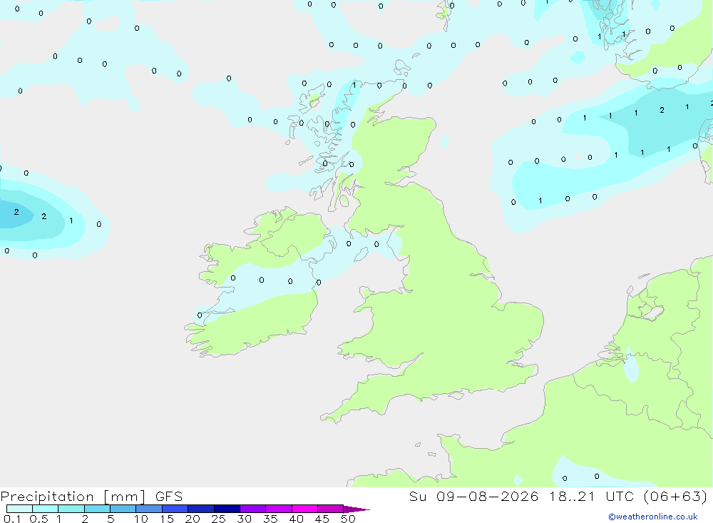Pick the legend swatch between 1 and 2

click(x=71, y=509)
